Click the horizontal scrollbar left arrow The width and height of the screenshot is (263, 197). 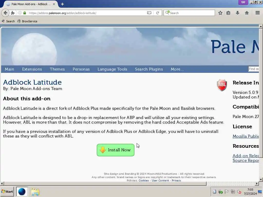pos(2,184)
